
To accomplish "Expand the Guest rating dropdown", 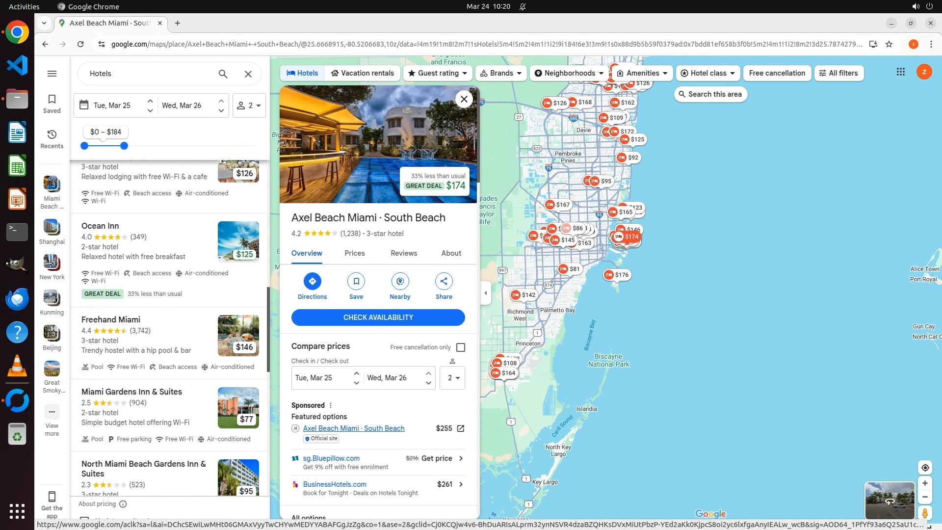I will click(x=438, y=73).
